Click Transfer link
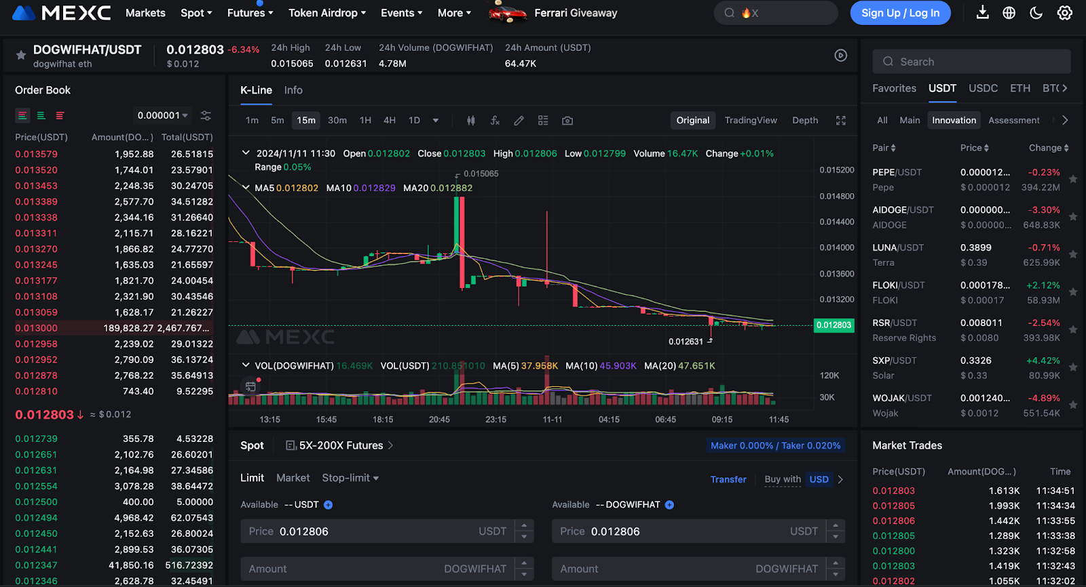Viewport: 1086px width, 587px height. pyautogui.click(x=728, y=479)
